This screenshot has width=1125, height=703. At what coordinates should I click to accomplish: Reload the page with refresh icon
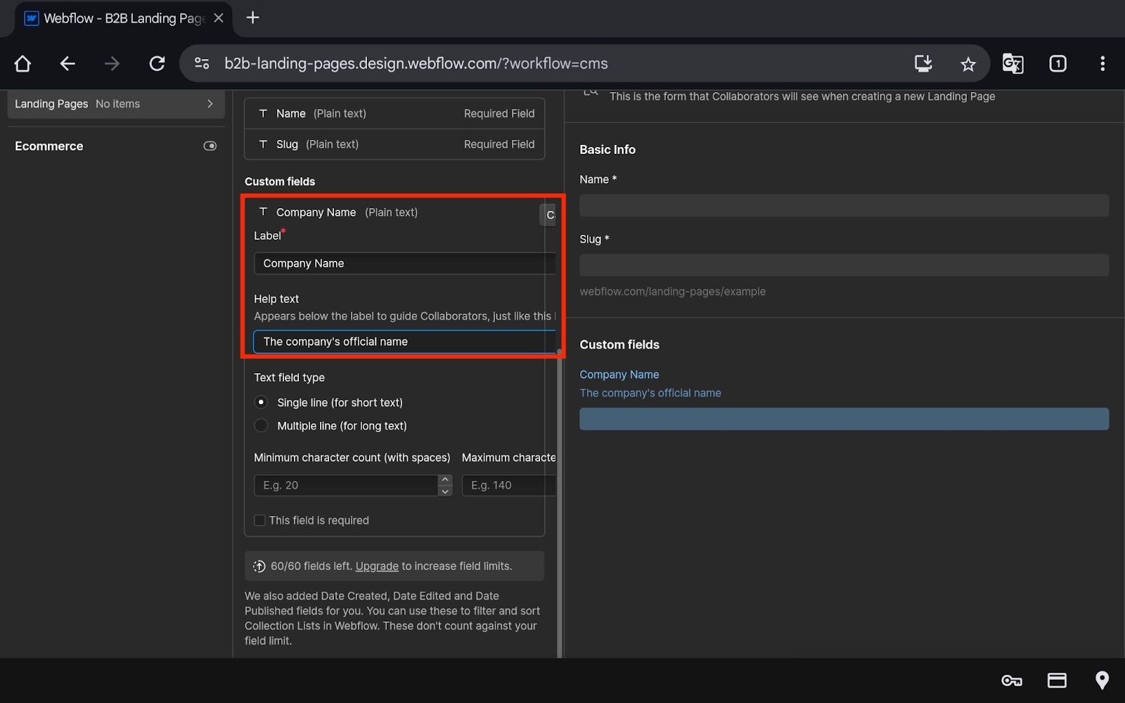point(157,64)
